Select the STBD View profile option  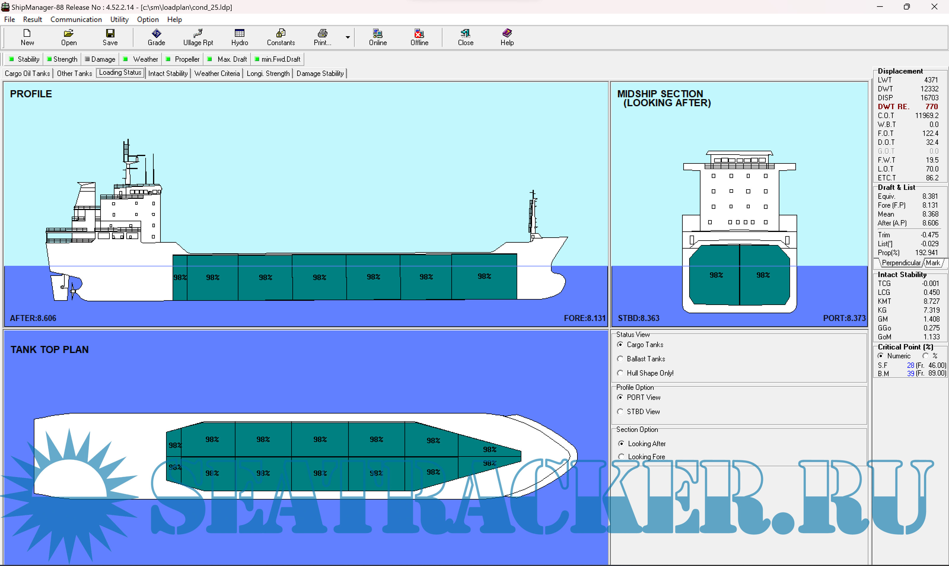(x=620, y=411)
